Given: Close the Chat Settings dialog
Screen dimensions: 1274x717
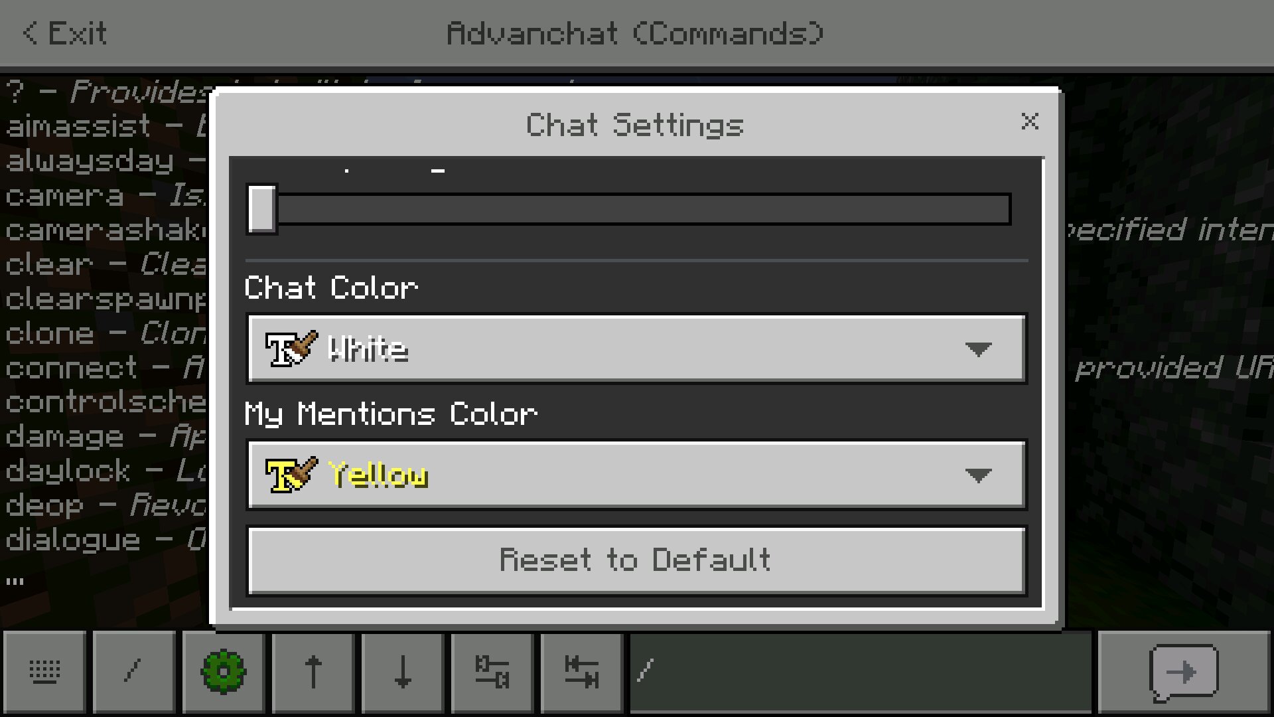Looking at the screenshot, I should pyautogui.click(x=1030, y=121).
